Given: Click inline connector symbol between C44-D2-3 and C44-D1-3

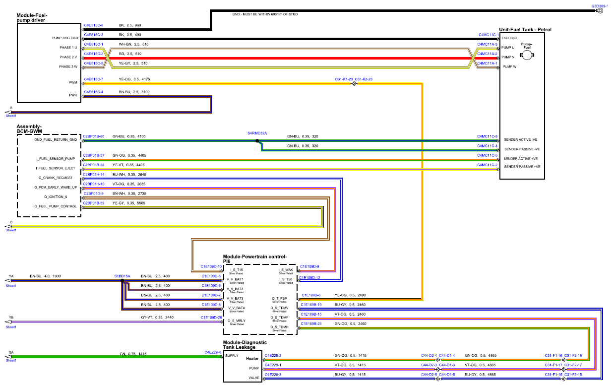Looking at the screenshot, I should click(x=438, y=370).
